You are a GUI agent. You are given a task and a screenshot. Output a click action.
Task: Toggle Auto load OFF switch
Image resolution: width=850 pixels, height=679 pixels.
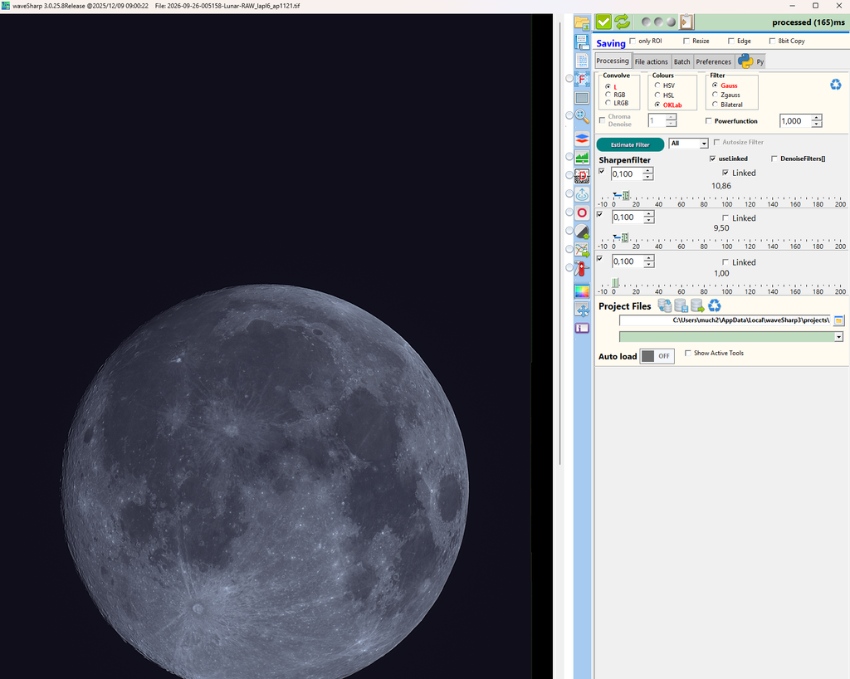[x=657, y=356]
